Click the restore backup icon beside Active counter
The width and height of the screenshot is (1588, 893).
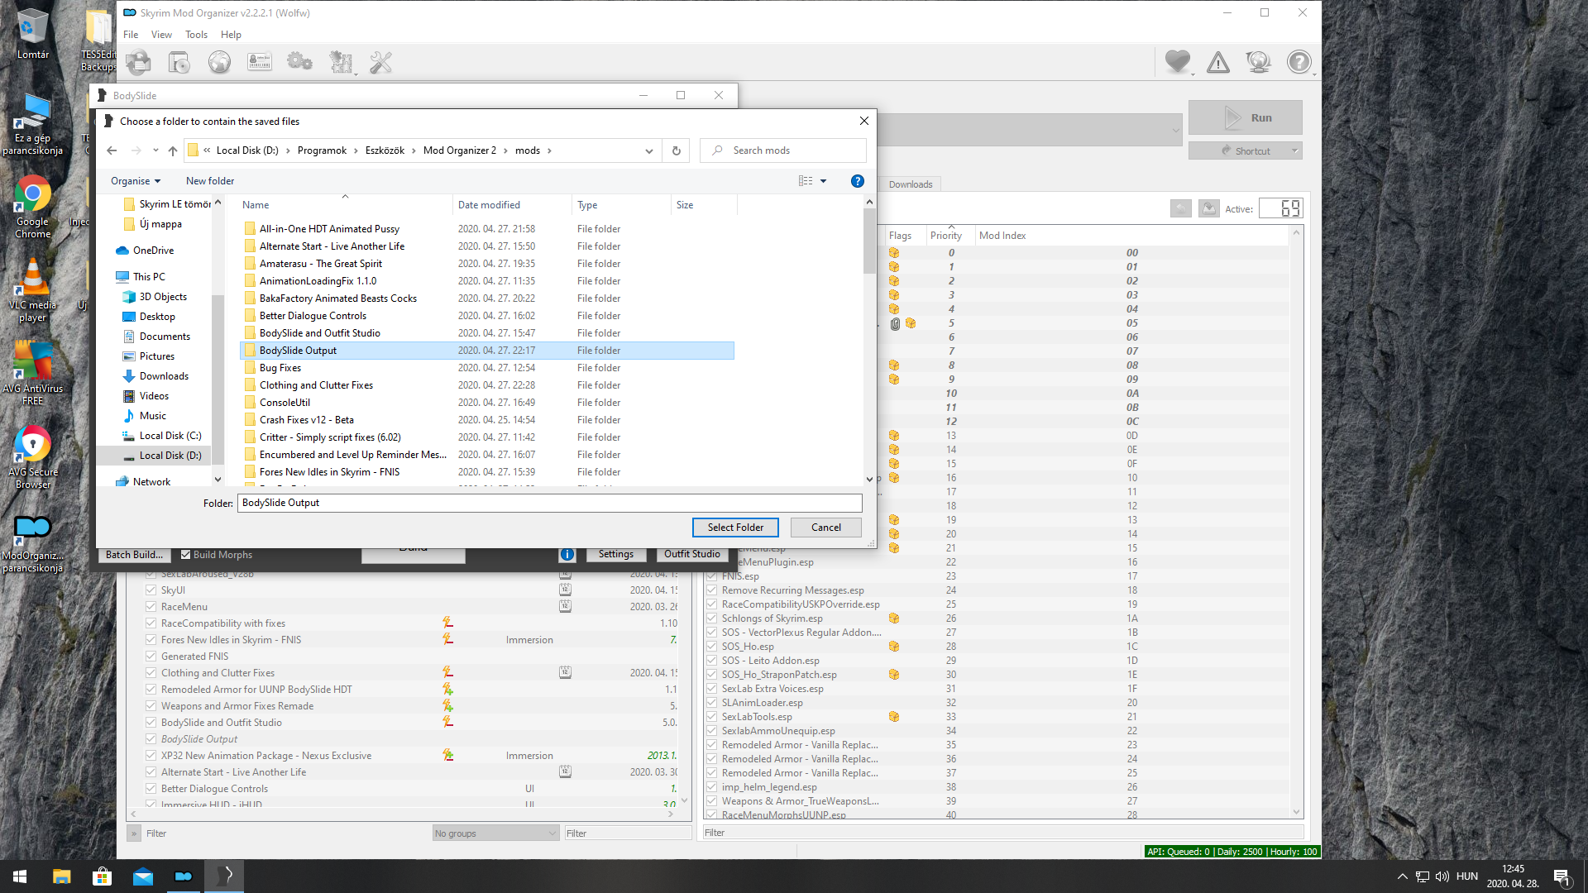click(1180, 208)
